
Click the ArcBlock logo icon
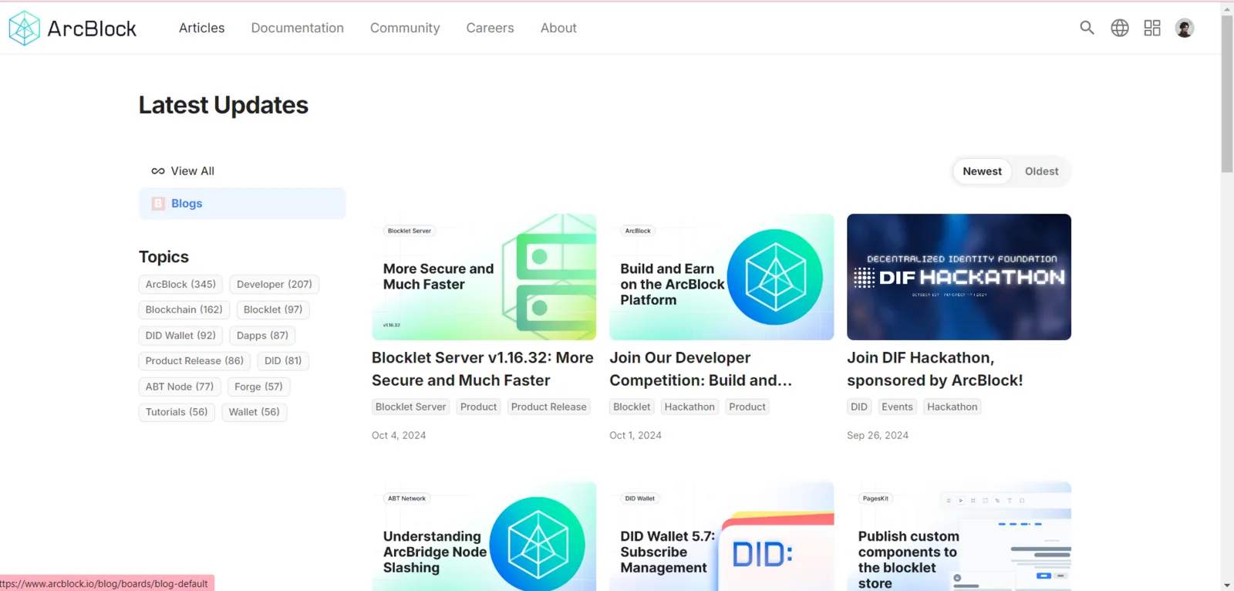(24, 29)
